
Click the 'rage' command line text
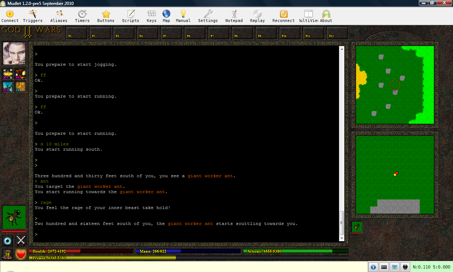46,202
